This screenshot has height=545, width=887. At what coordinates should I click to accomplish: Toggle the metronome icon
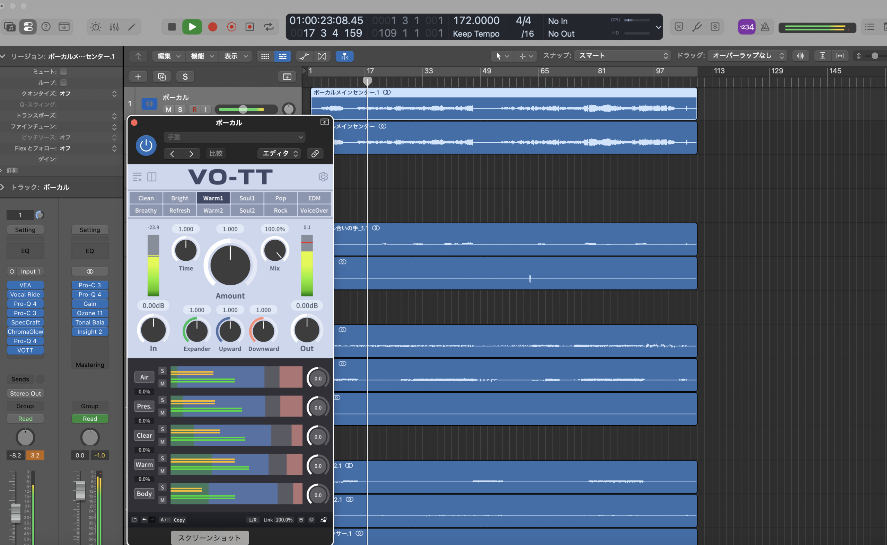tap(765, 27)
